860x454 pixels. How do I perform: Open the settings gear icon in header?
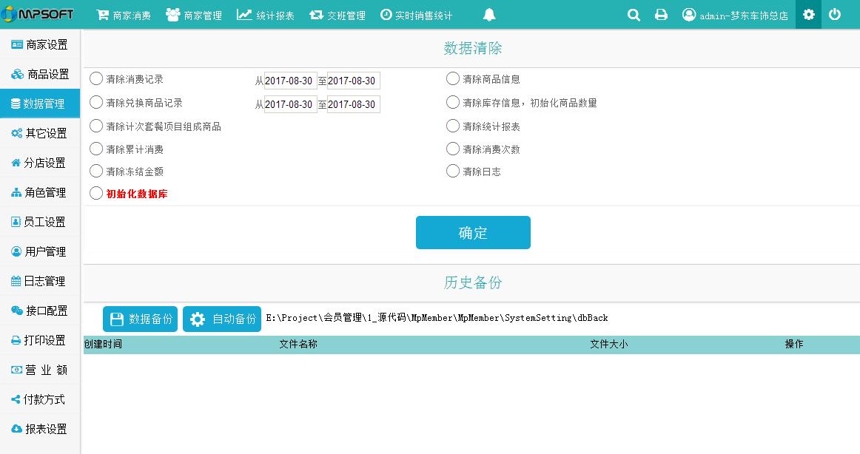[x=808, y=15]
